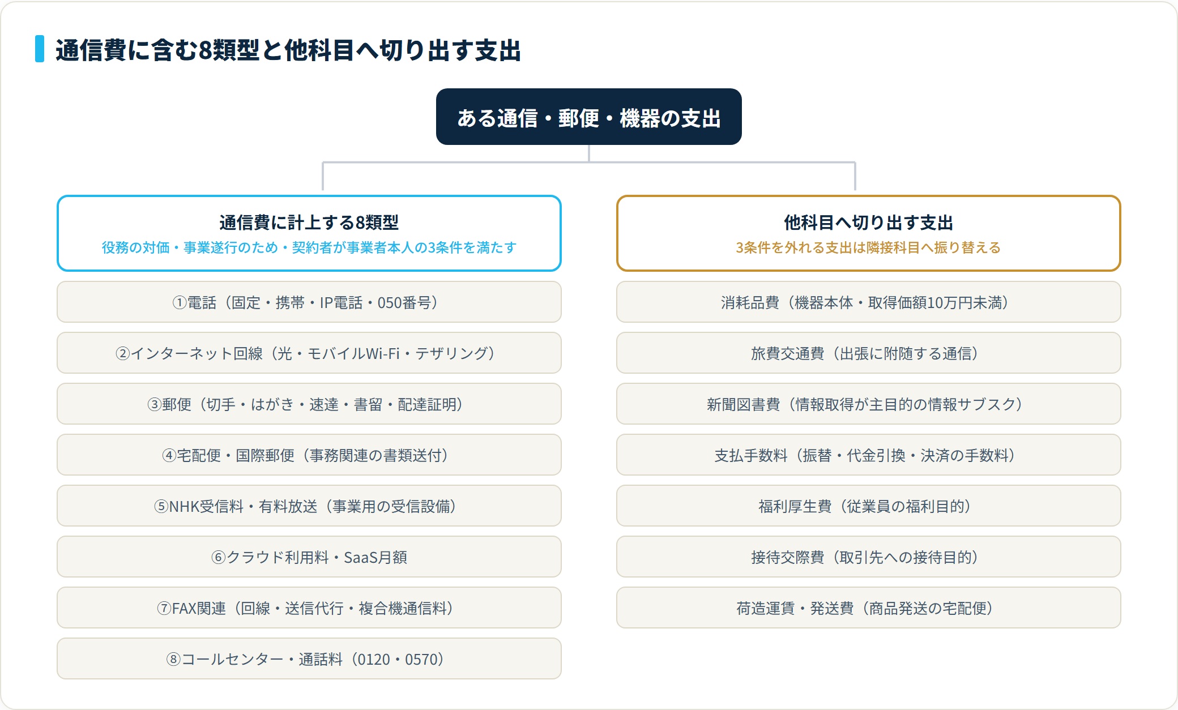Screen dimensions: 1178x710
Task: Click the 消耗品費（機器本体）row
Action: [x=868, y=302]
